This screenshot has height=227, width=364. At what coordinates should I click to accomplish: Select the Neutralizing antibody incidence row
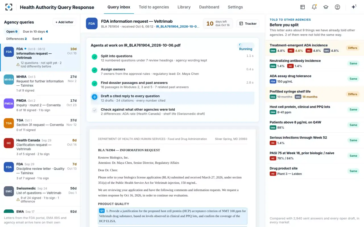point(315,63)
